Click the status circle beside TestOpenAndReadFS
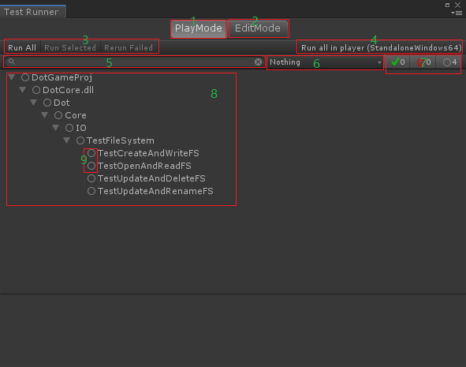Image resolution: width=466 pixels, height=367 pixels. [x=91, y=166]
